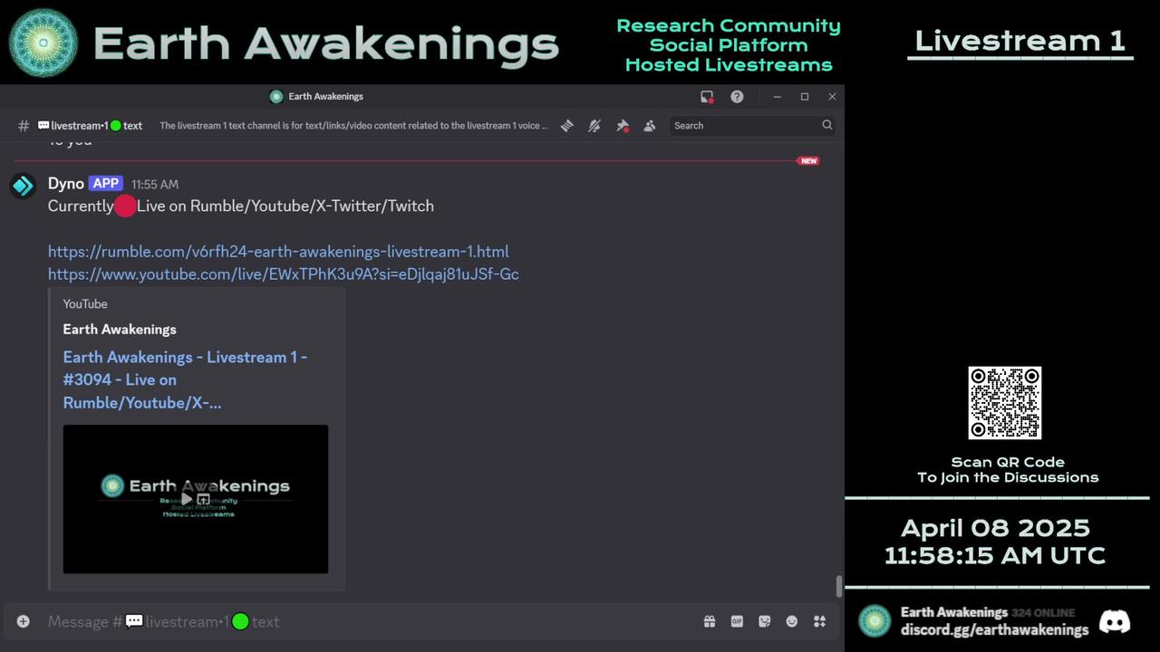Open the sticker picker
This screenshot has width=1160, height=652.
[765, 621]
